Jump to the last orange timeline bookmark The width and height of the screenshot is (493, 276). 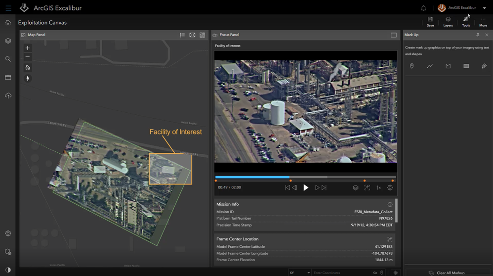point(393,181)
